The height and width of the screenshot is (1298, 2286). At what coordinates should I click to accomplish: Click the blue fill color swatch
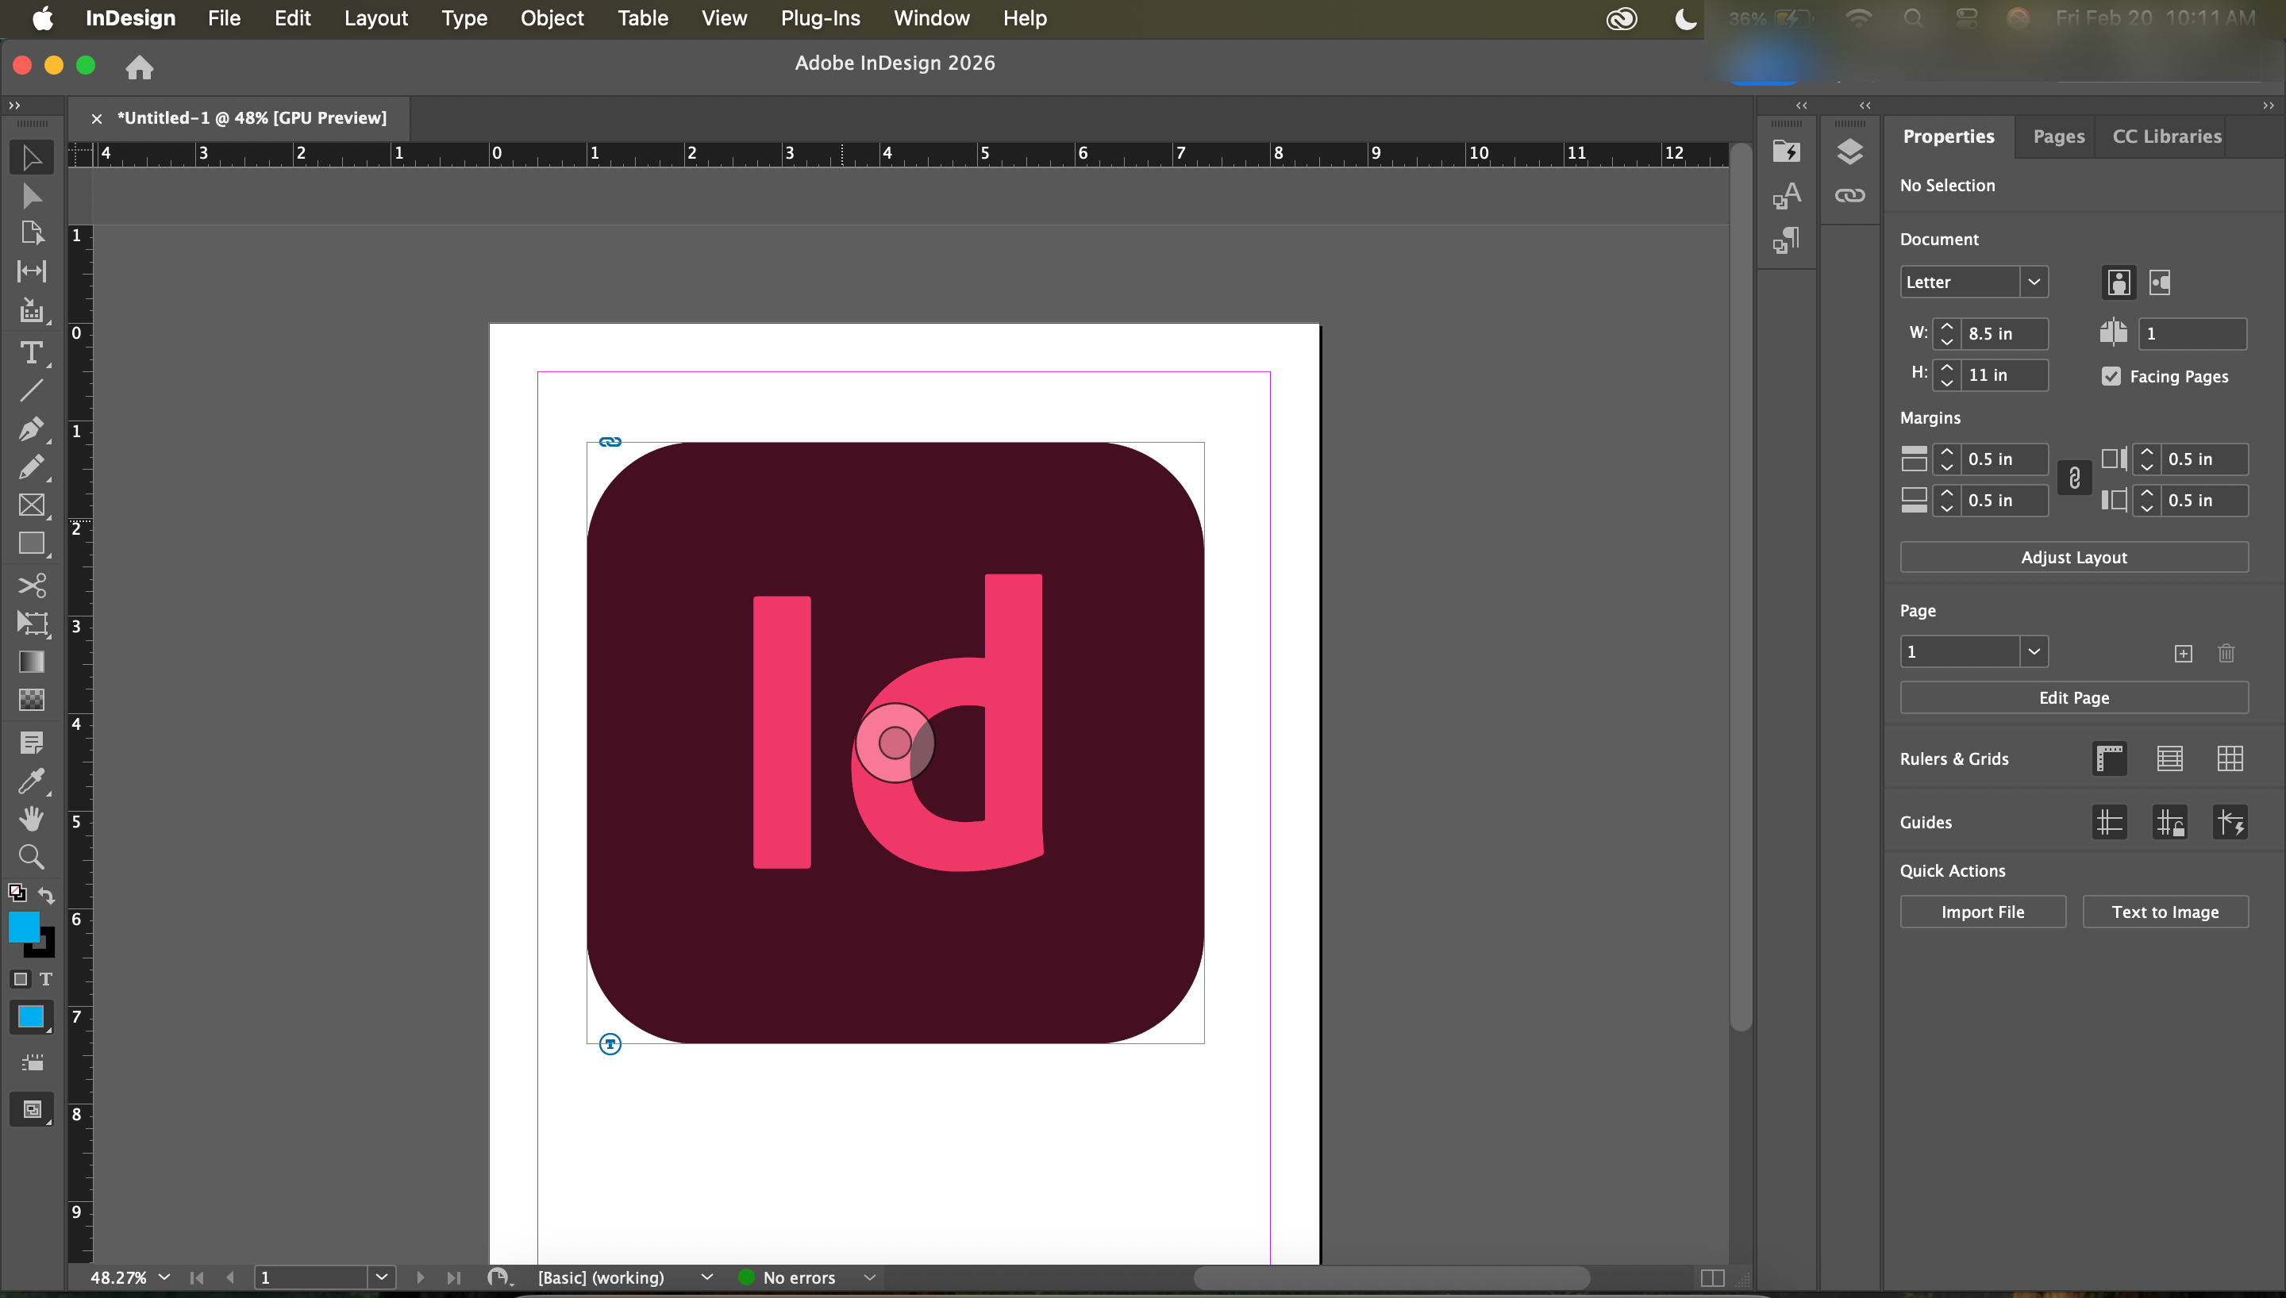point(23,926)
